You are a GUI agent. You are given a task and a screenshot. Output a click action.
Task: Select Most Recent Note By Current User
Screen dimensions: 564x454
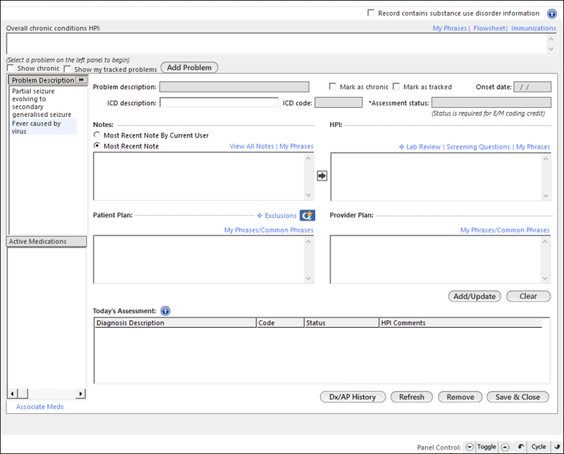pos(97,135)
